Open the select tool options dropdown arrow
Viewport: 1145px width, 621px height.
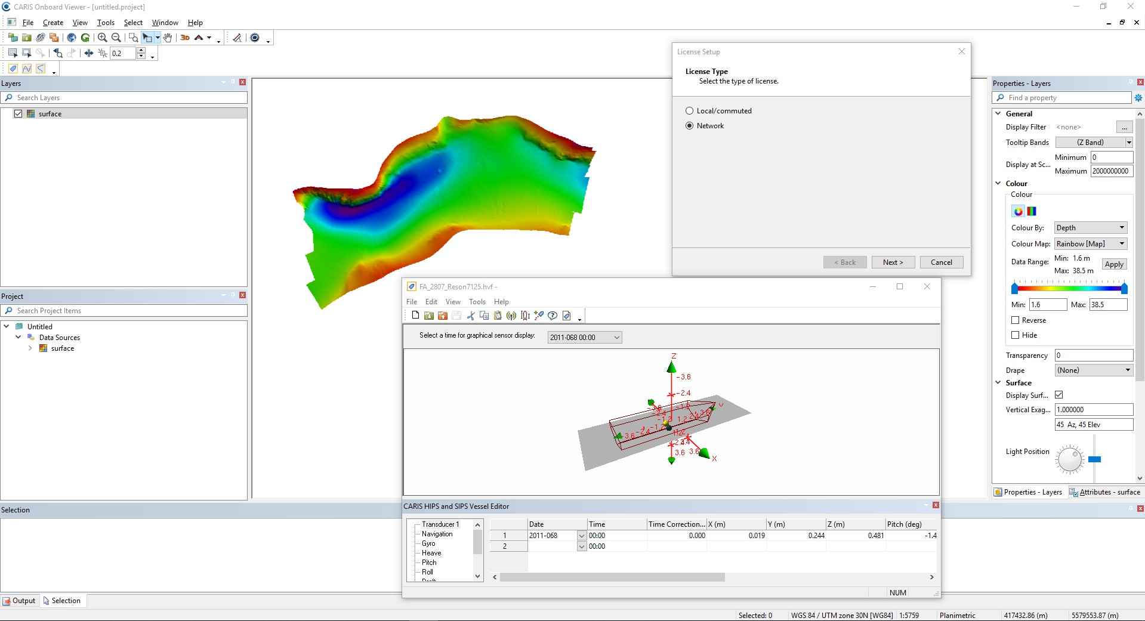(x=158, y=38)
